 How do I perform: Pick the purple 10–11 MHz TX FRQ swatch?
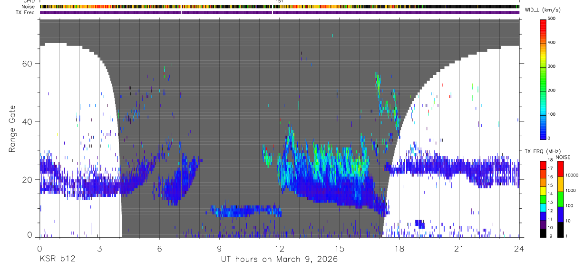(543, 224)
